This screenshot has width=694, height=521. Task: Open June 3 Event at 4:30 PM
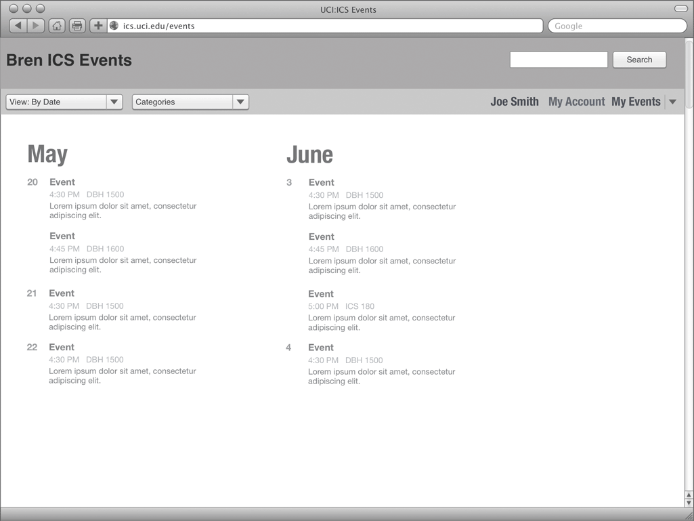(322, 182)
